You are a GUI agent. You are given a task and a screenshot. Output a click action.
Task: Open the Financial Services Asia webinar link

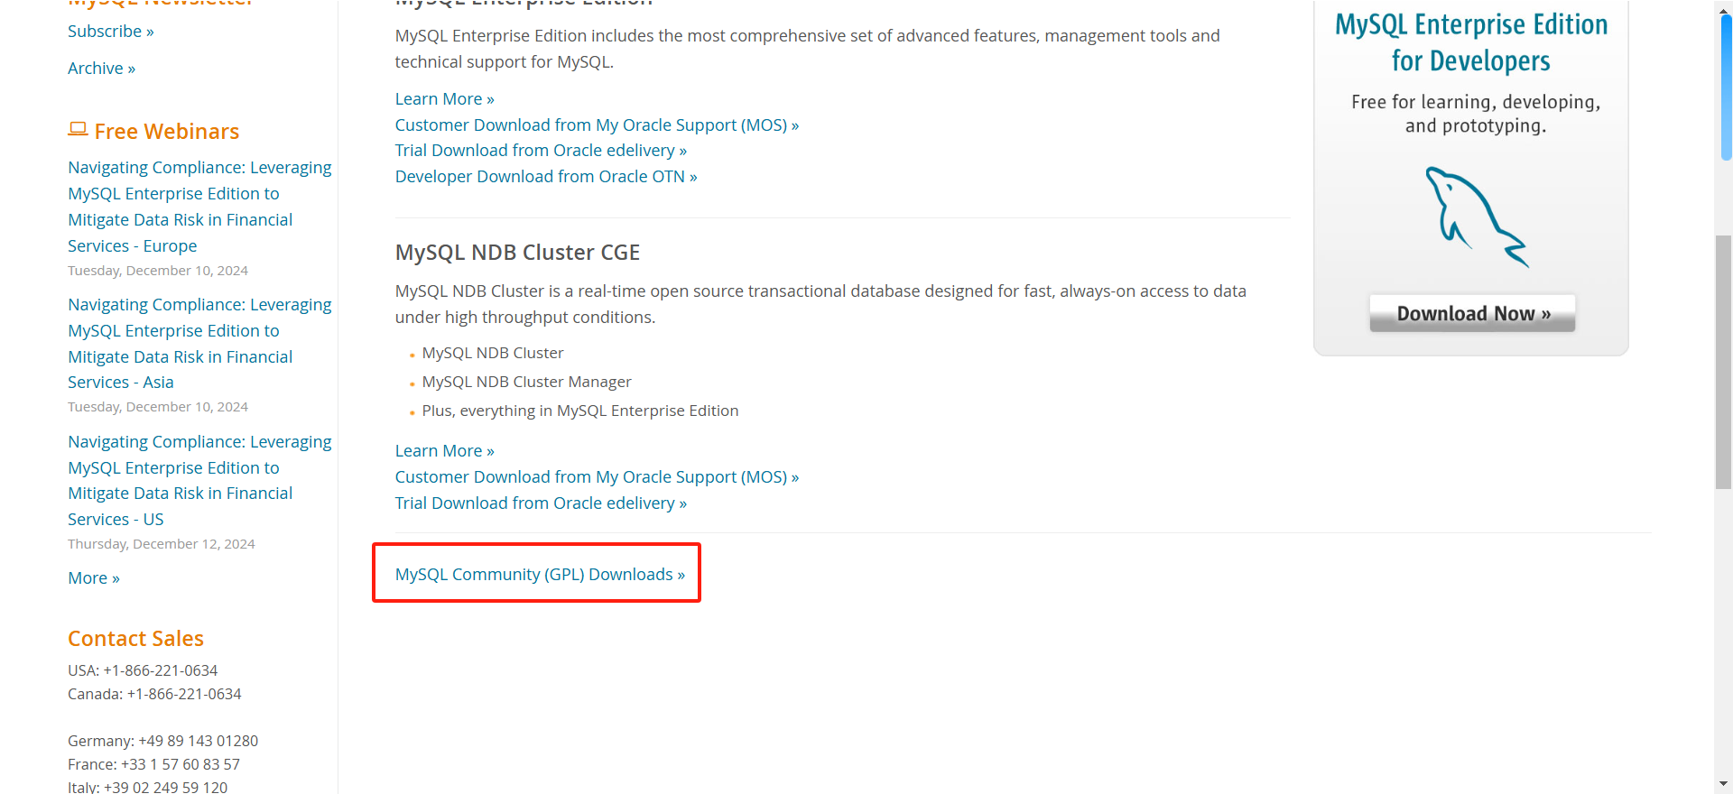pyautogui.click(x=199, y=343)
